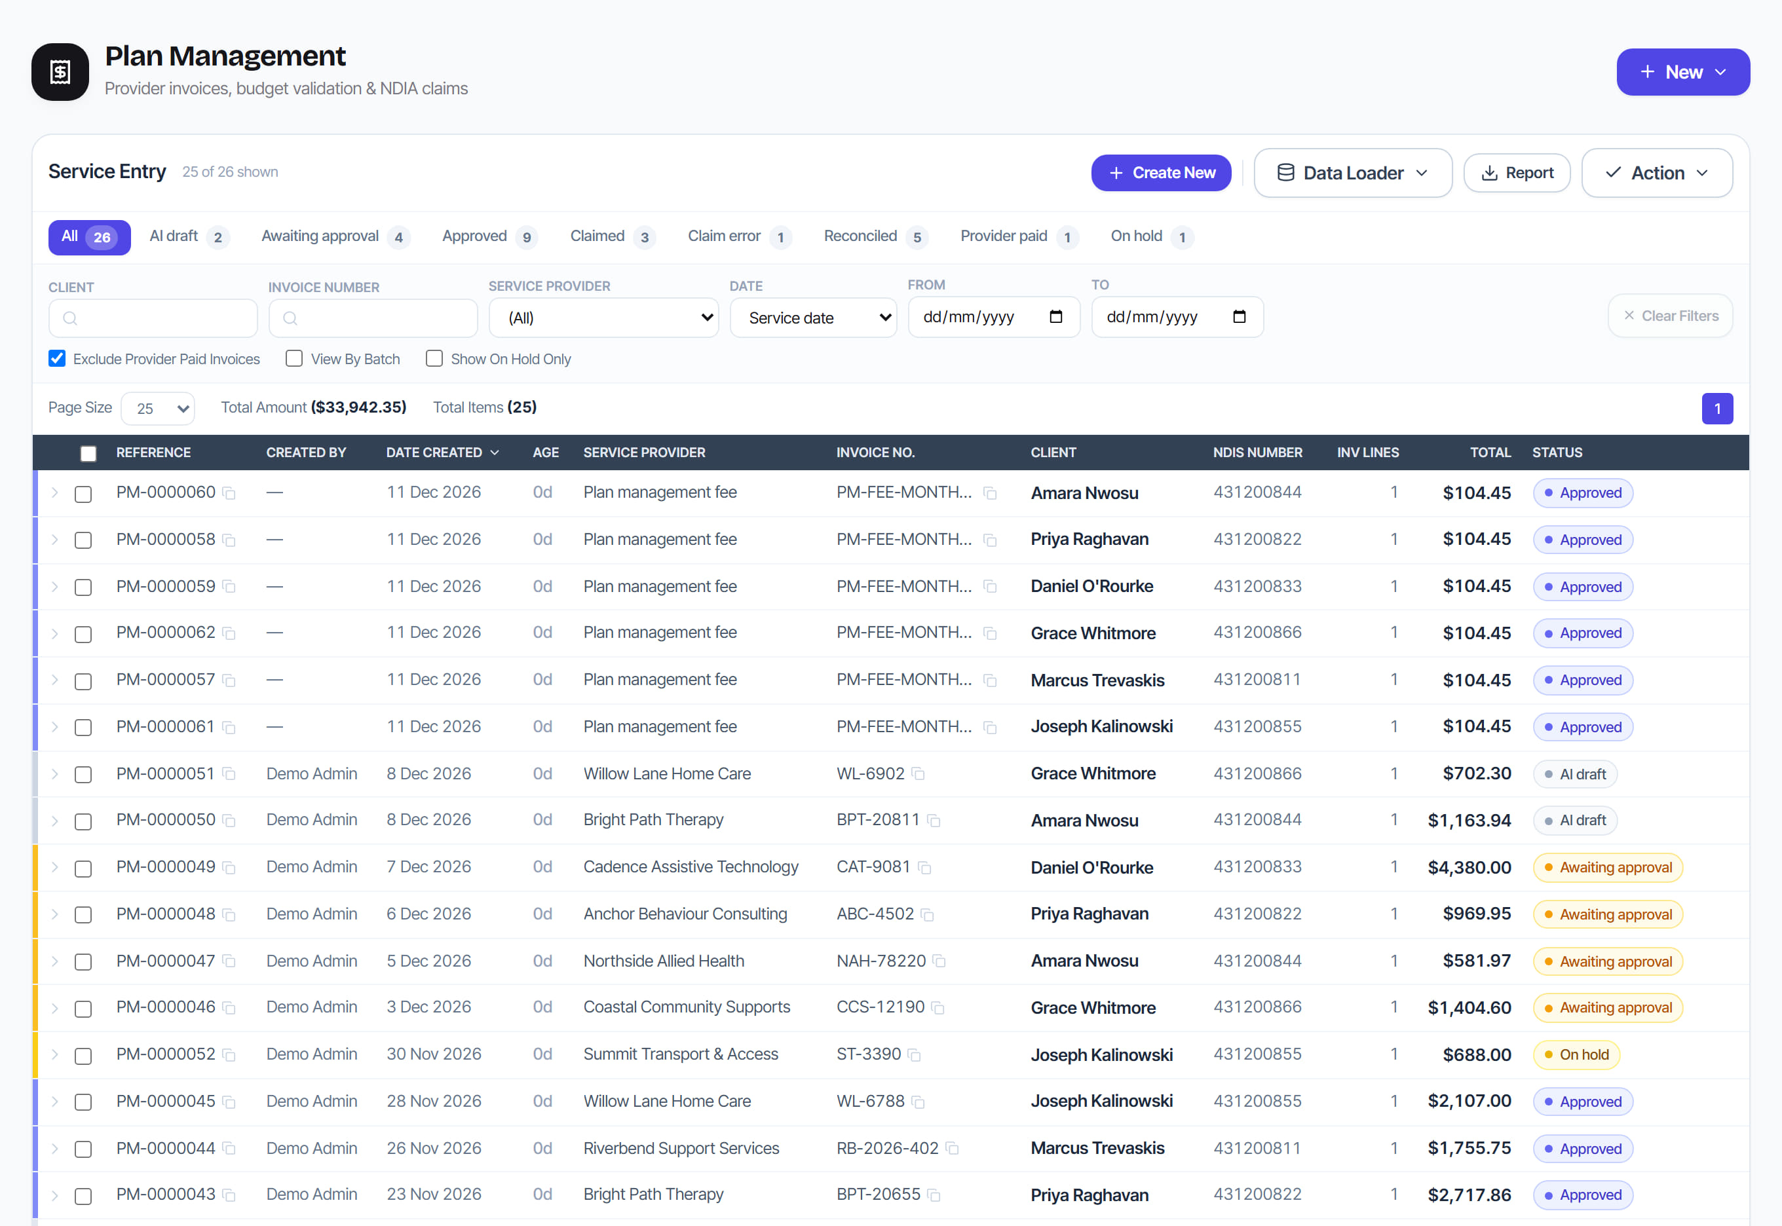
Task: Copy reference PM-0000043 using copy icon
Action: 228,1195
